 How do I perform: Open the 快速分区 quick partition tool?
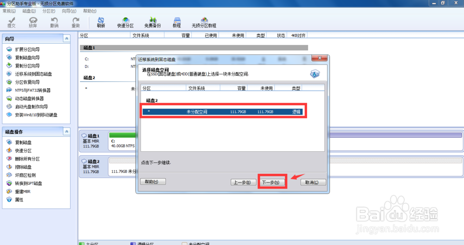(125, 22)
